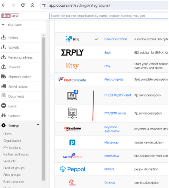This screenshot has width=169, height=188.
Task: Open the Keystone automotive link
Action: point(112,129)
